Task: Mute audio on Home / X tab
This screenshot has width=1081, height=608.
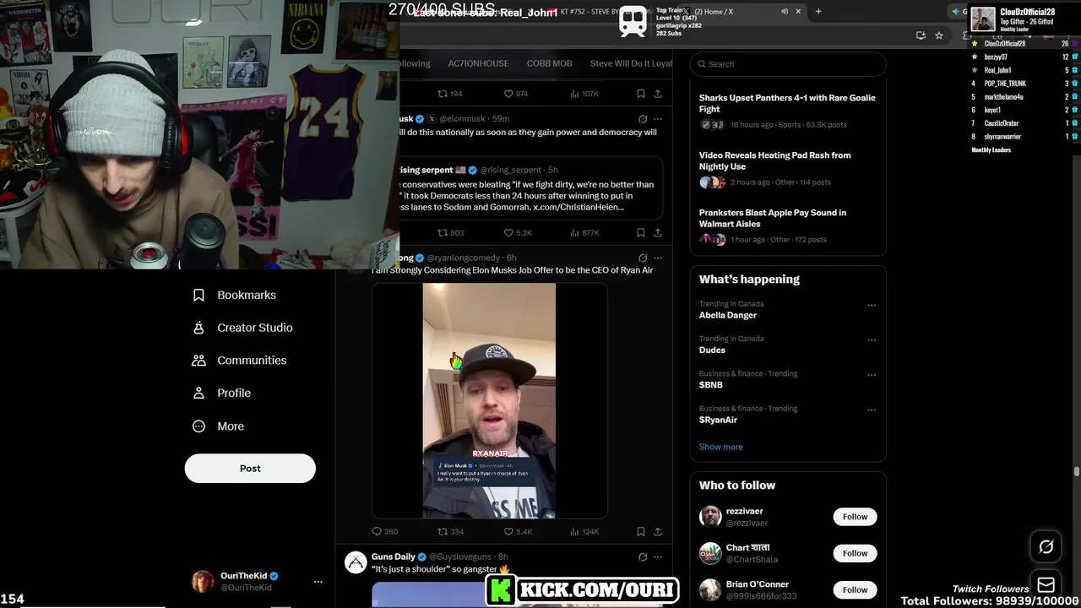Action: point(785,12)
